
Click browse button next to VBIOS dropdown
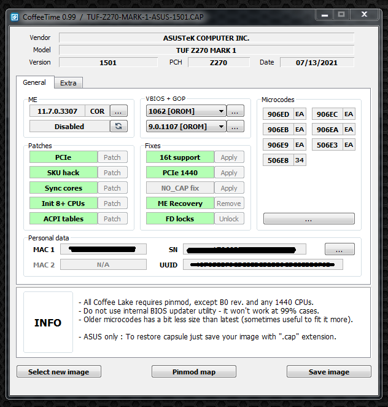tap(235, 111)
